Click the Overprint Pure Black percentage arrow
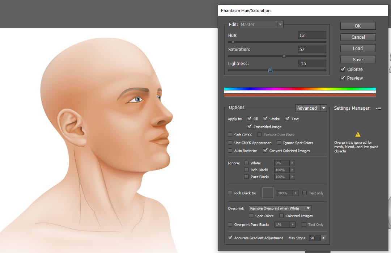The width and height of the screenshot is (391, 253). coord(293,225)
